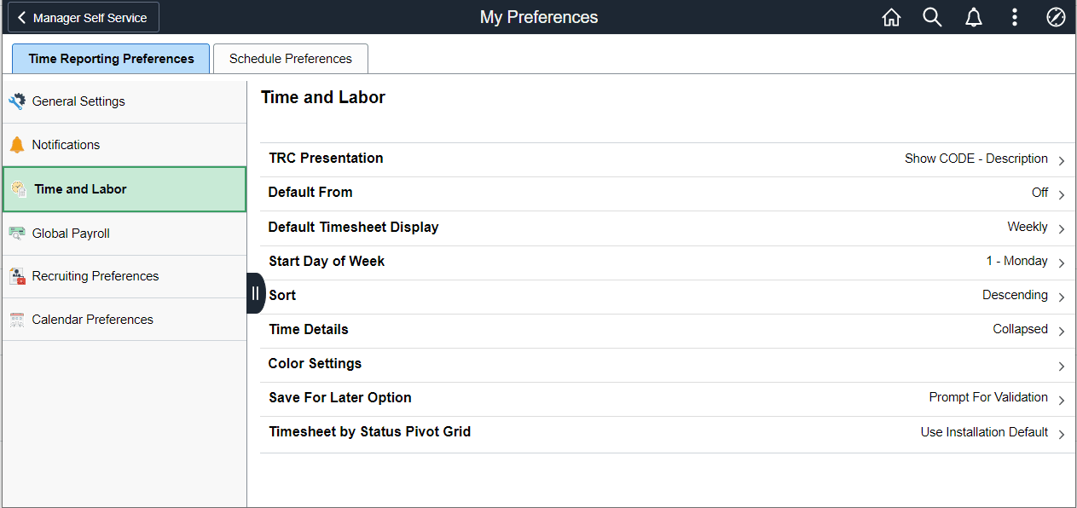Open the Notifications bell in header
Screen dimensions: 1077x508
pyautogui.click(x=974, y=18)
